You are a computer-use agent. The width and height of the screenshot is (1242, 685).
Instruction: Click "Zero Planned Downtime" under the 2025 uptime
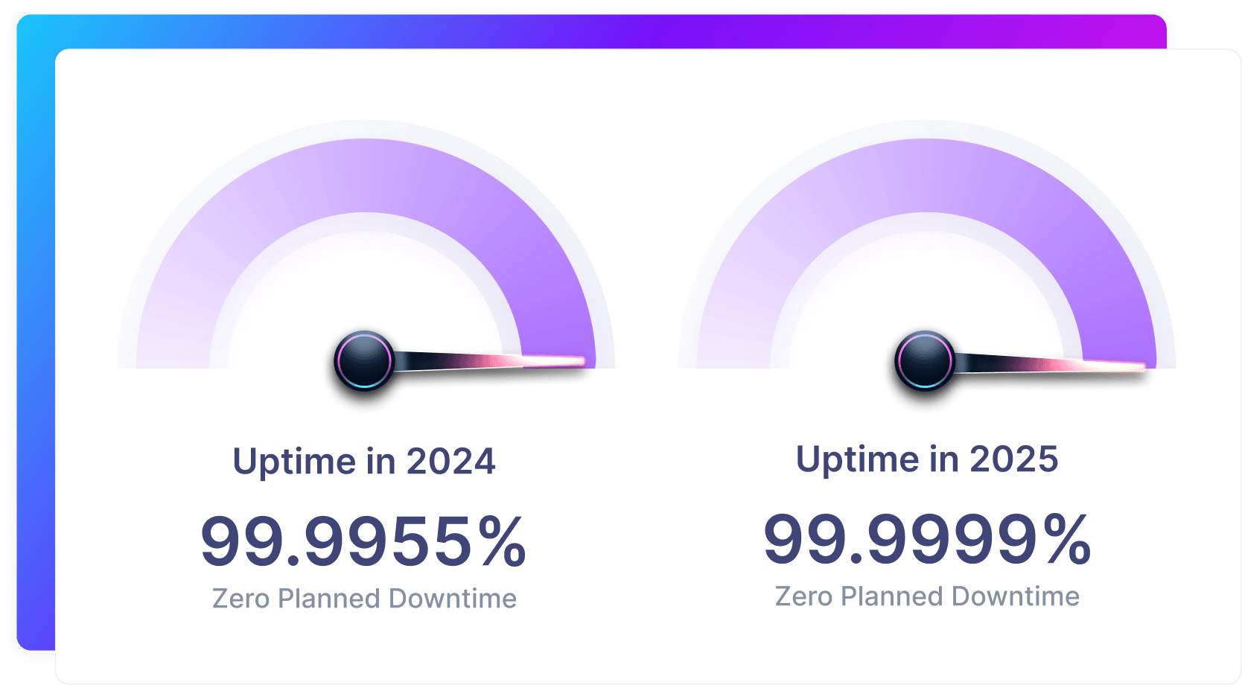927,596
